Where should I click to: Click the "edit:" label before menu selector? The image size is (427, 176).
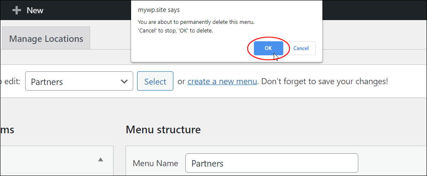click(10, 81)
